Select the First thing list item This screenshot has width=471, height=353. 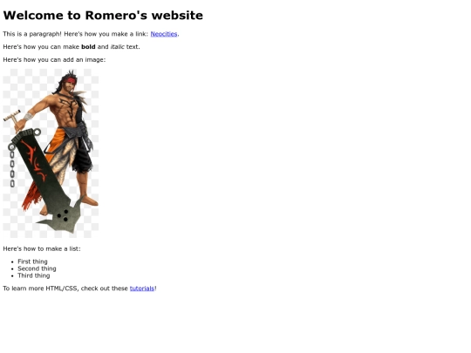[x=32, y=261]
